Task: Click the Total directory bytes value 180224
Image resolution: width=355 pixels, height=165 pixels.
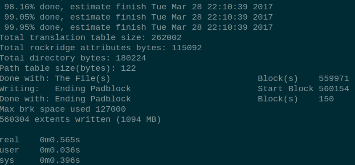Action: tap(131, 58)
